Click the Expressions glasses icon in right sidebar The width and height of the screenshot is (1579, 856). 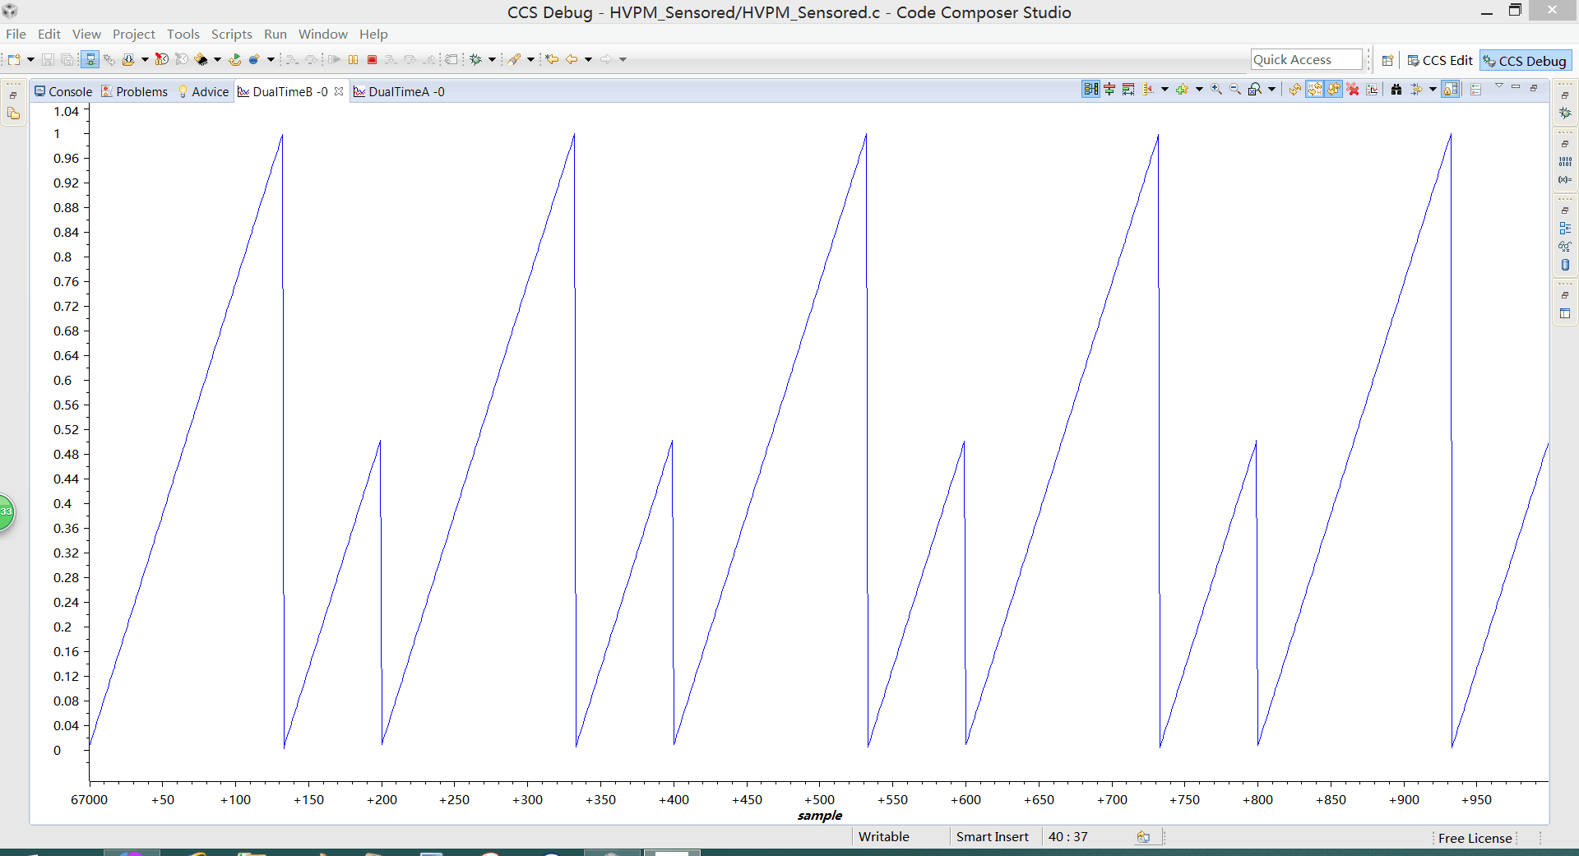point(1565,247)
